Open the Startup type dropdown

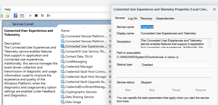[x=176, y=65]
